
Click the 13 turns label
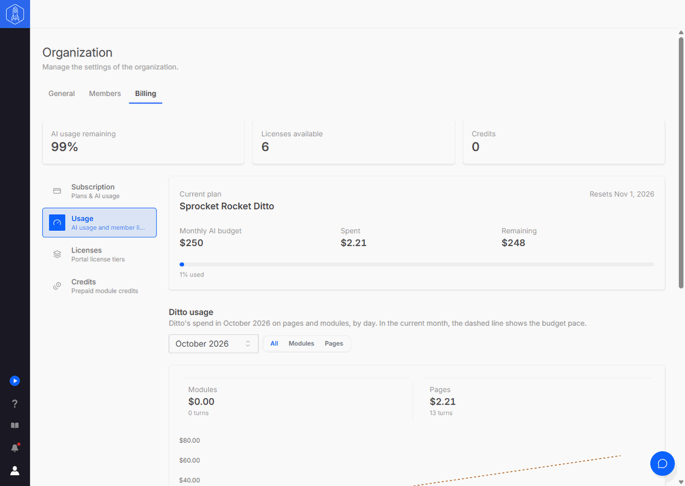[441, 413]
